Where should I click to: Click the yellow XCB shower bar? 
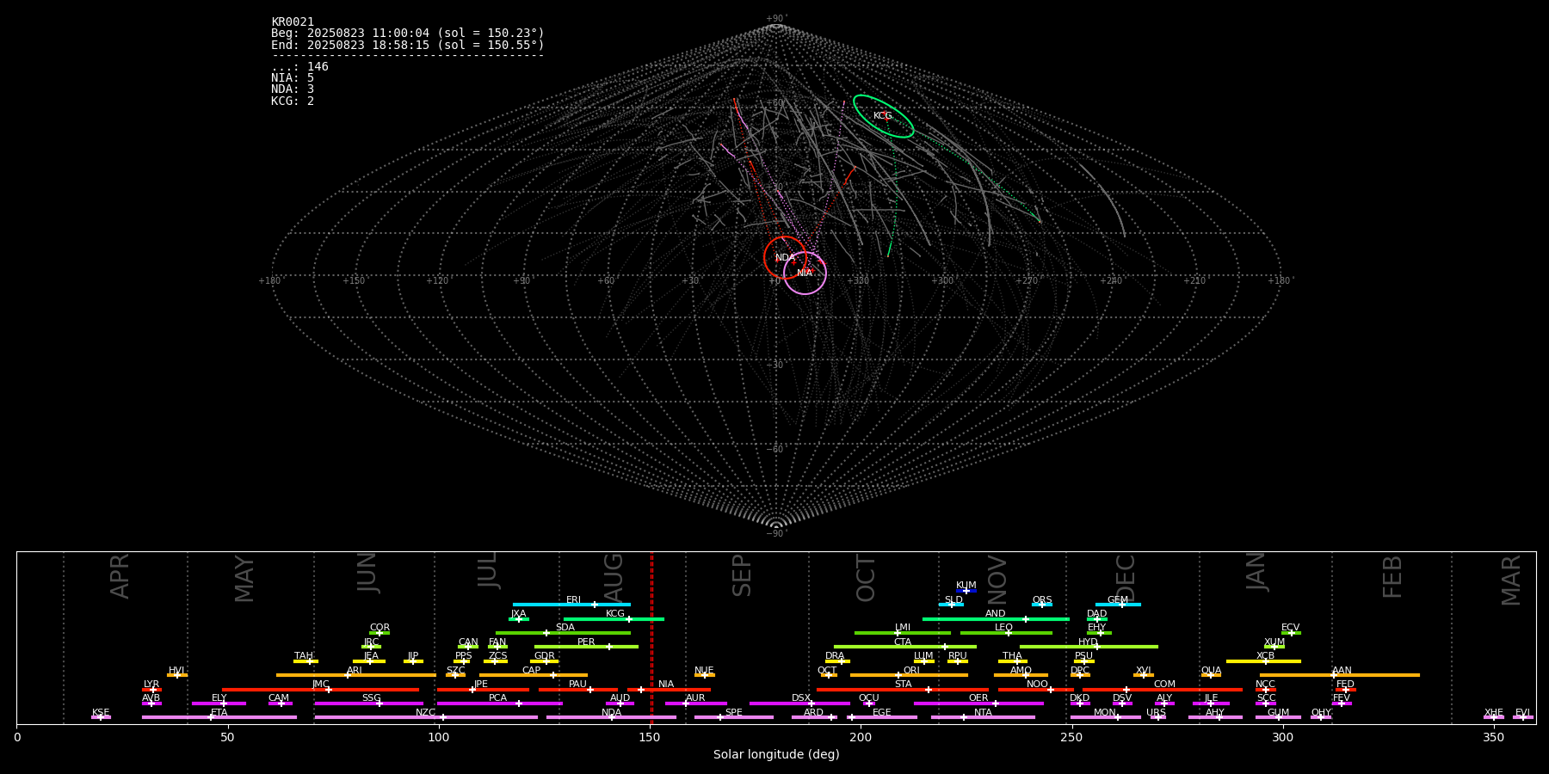[1263, 660]
